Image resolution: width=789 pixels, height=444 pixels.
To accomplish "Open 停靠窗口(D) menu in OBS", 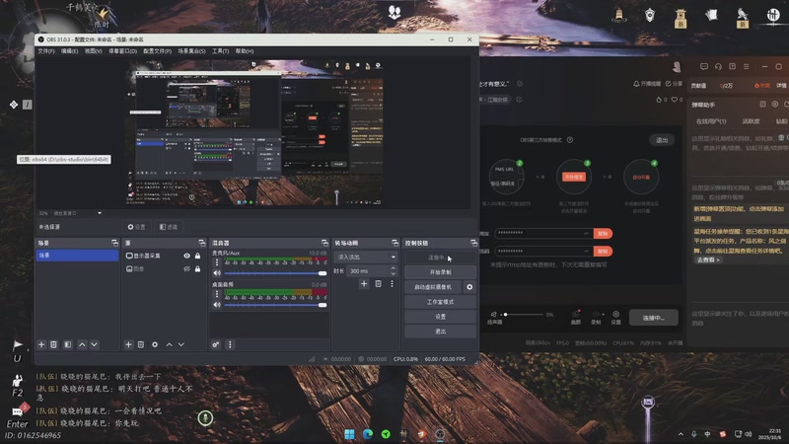I will 122,51.
